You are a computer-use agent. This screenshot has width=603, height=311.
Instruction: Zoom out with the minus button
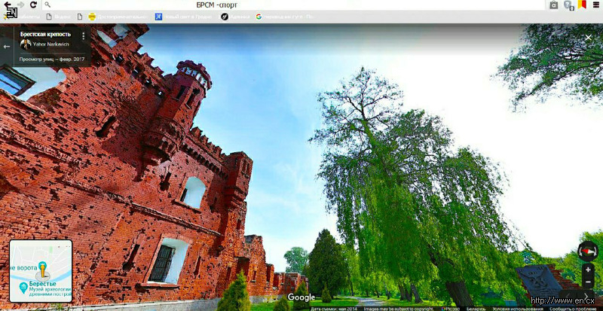588,282
